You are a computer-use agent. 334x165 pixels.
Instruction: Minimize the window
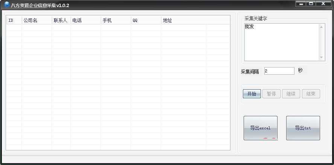coord(301,4)
